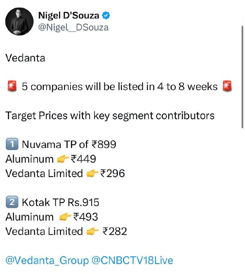Click the vertical scrollbar on the right
This screenshot has height=274, width=245.
tap(243, 75)
